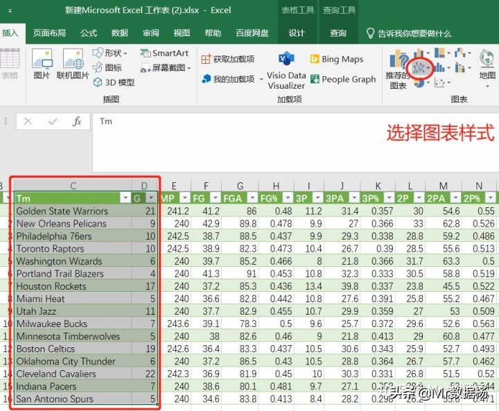Image resolution: width=499 pixels, height=411 pixels.
Task: Click into the formula bar showing Tm
Action: [x=296, y=142]
